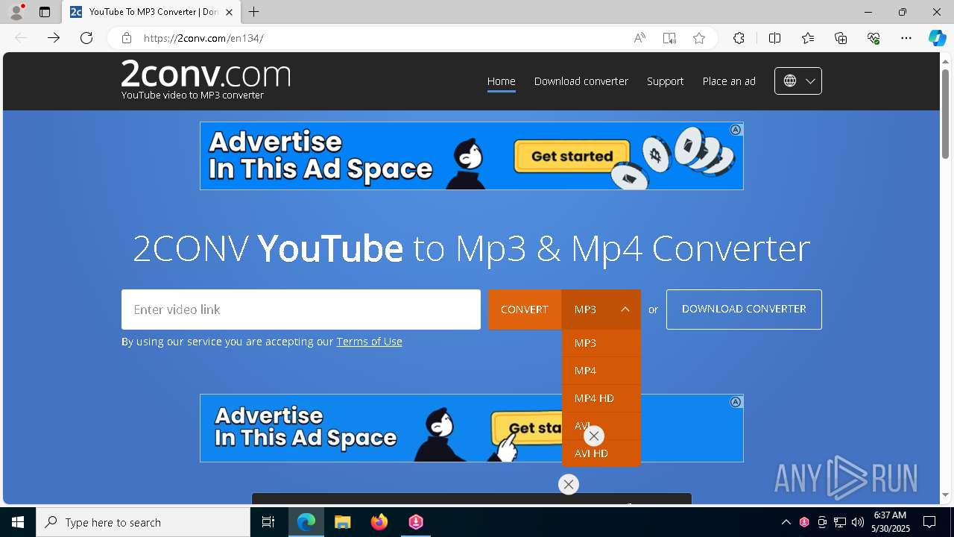
Task: Open network icon in system tray
Action: coord(840,522)
